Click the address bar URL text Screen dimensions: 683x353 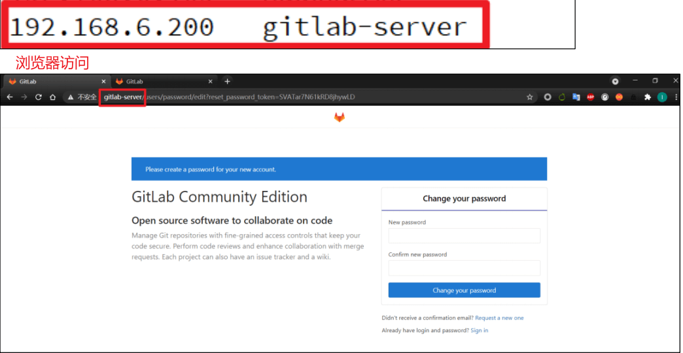(x=229, y=97)
